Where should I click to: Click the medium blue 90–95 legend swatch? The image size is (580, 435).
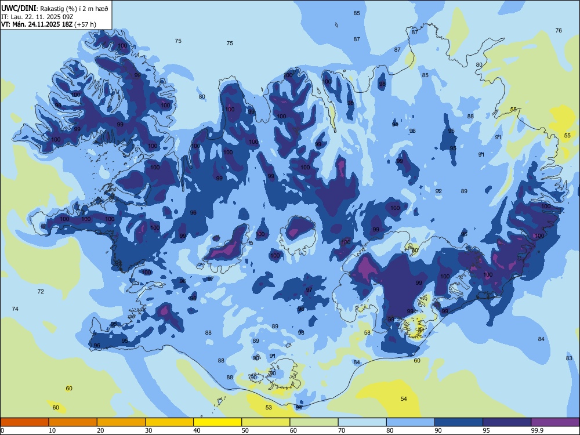[x=459, y=422]
